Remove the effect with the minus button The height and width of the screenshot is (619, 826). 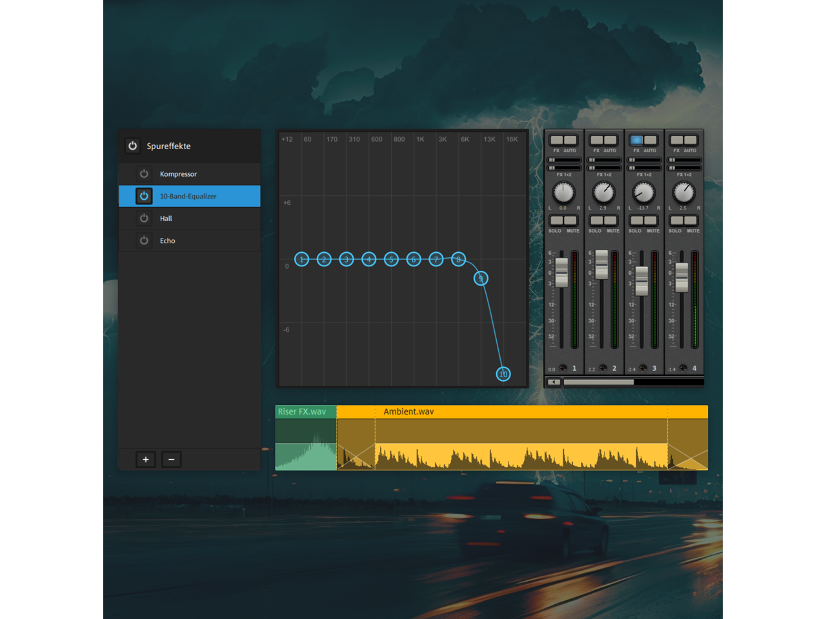coord(171,459)
